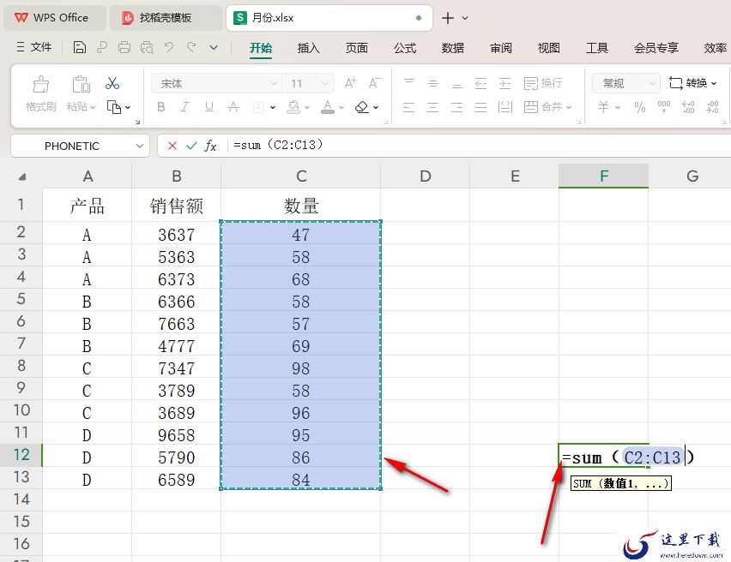Toggle top vertical alignment
Image resolution: width=731 pixels, height=562 pixels.
tap(409, 83)
